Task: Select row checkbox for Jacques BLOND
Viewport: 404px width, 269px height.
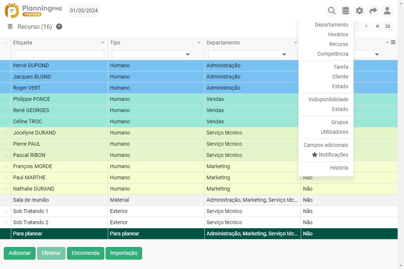Action: 5,77
